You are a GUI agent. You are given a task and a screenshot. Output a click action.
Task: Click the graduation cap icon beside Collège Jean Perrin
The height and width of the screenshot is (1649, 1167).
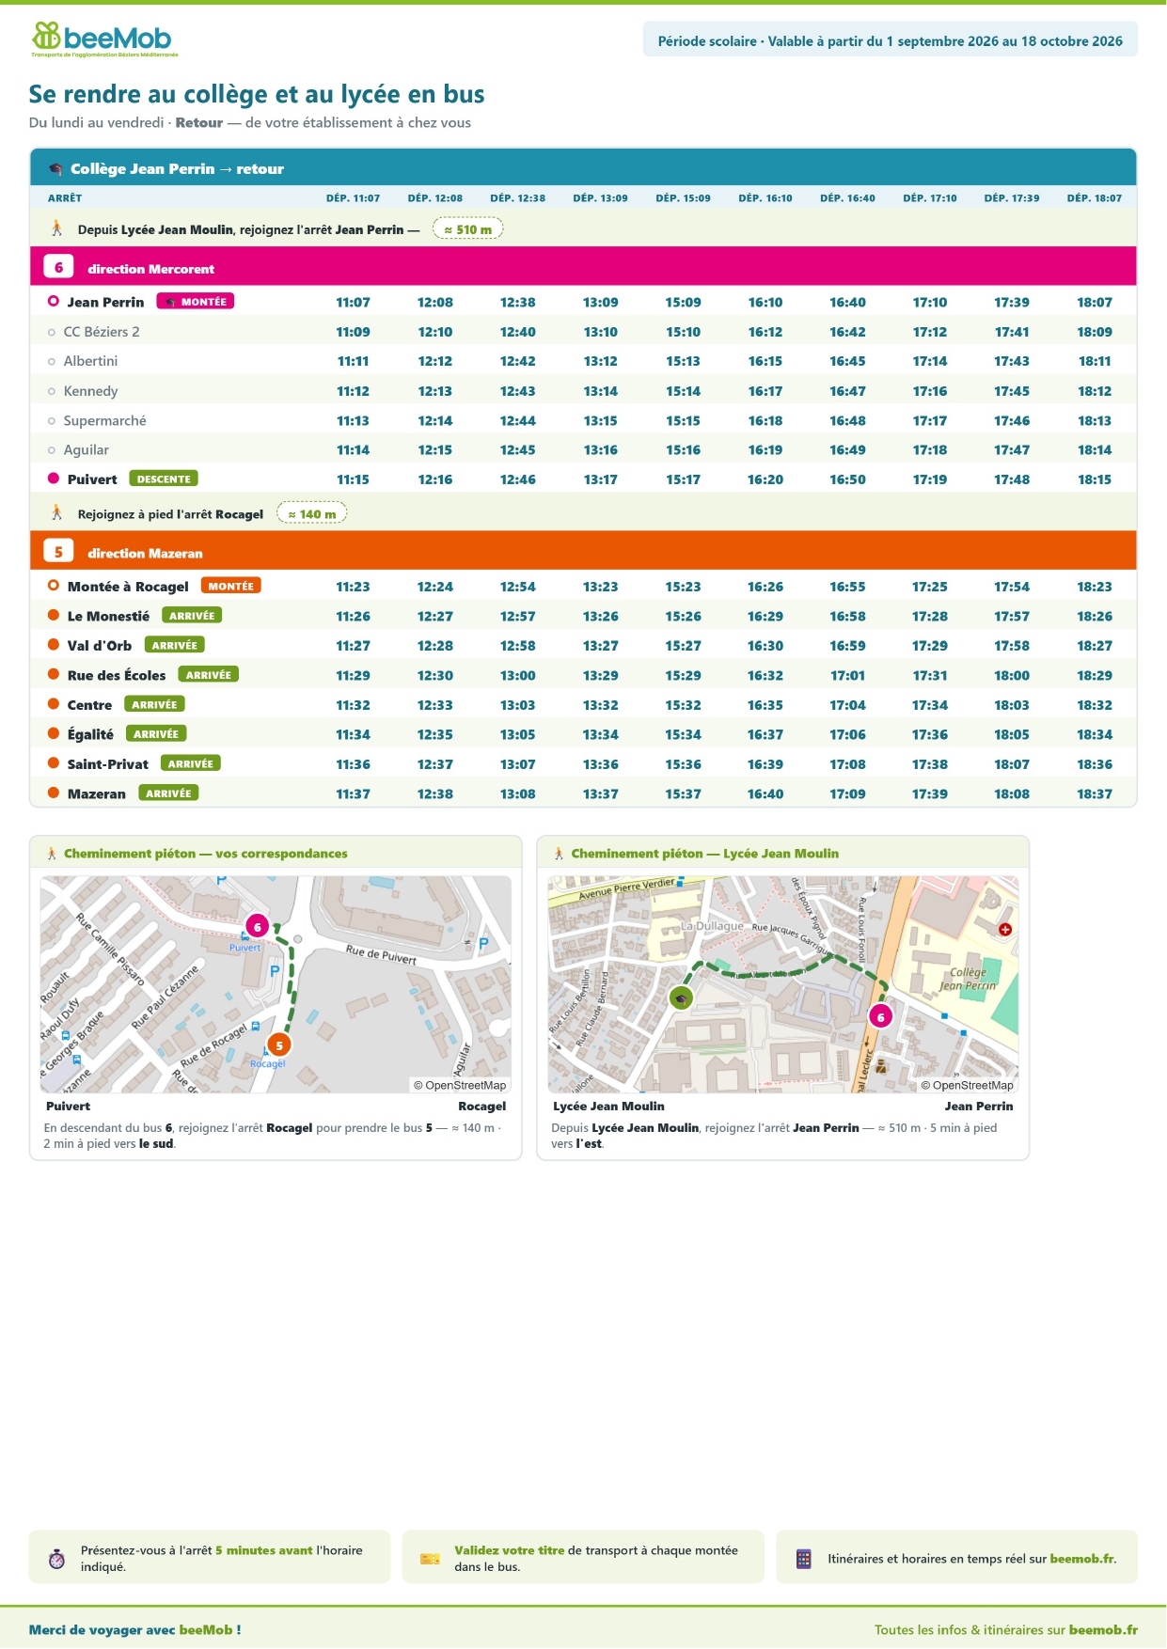(x=55, y=169)
